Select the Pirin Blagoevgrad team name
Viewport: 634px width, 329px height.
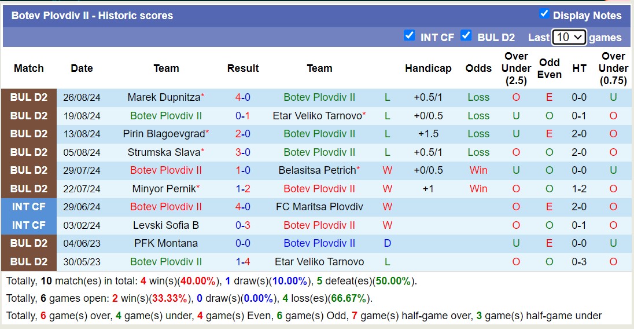point(164,134)
